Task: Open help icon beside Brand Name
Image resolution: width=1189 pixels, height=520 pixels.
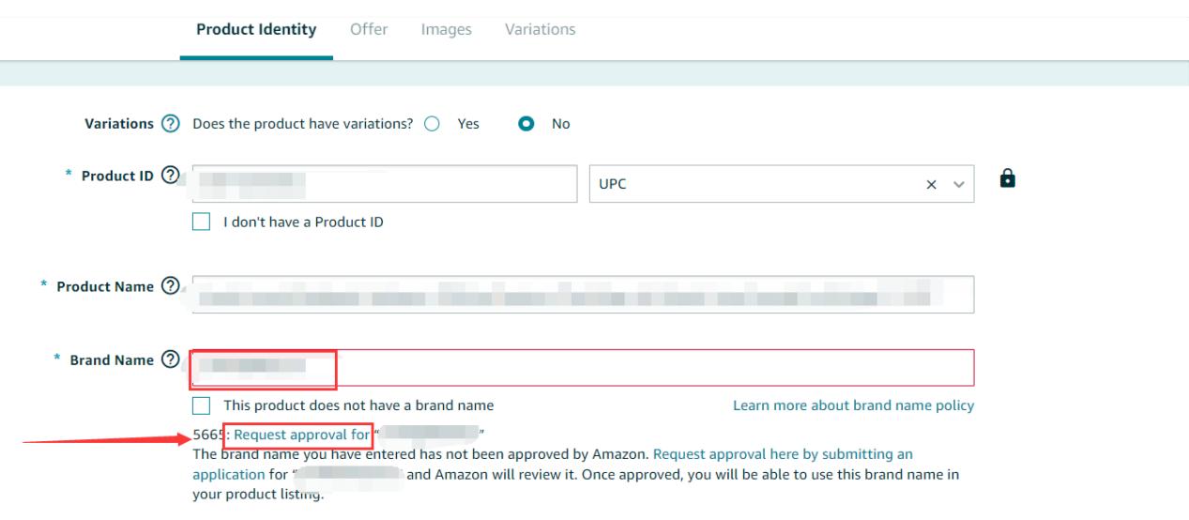Action: pyautogui.click(x=170, y=359)
